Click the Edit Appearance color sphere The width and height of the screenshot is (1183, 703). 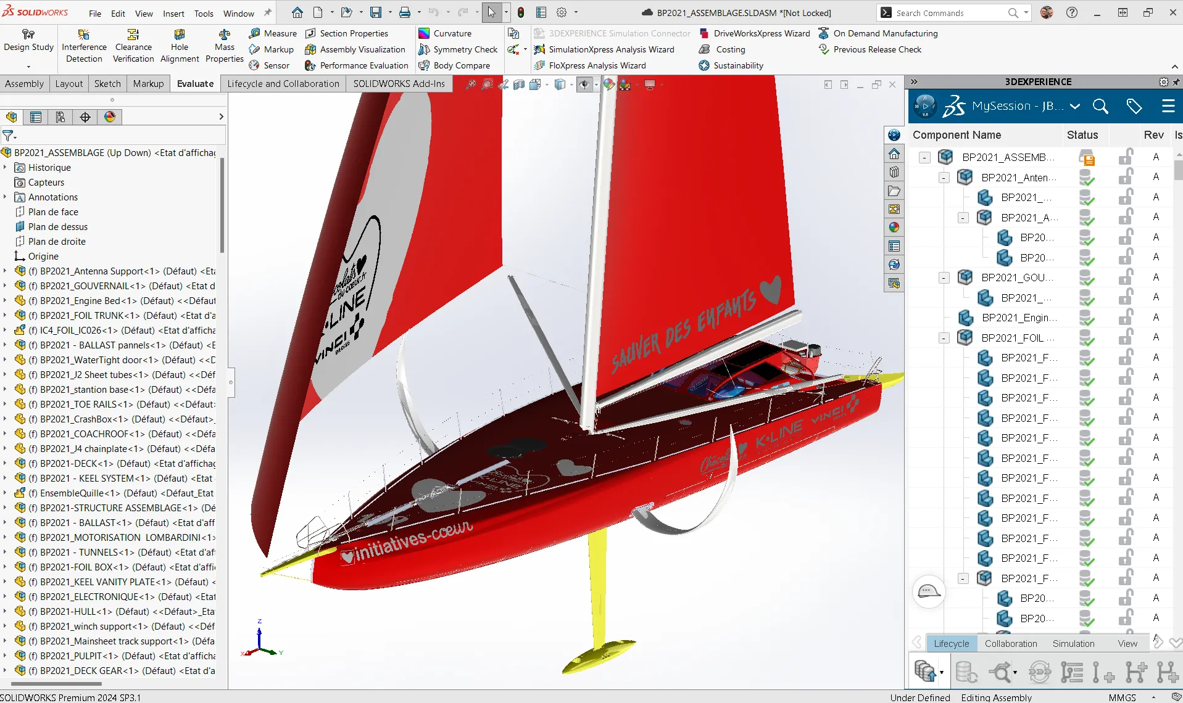pos(608,84)
